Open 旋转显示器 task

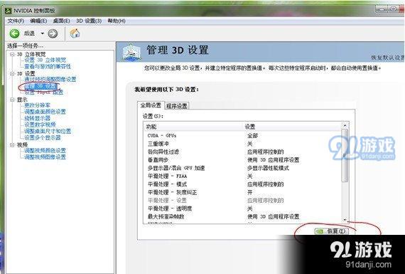coord(37,118)
